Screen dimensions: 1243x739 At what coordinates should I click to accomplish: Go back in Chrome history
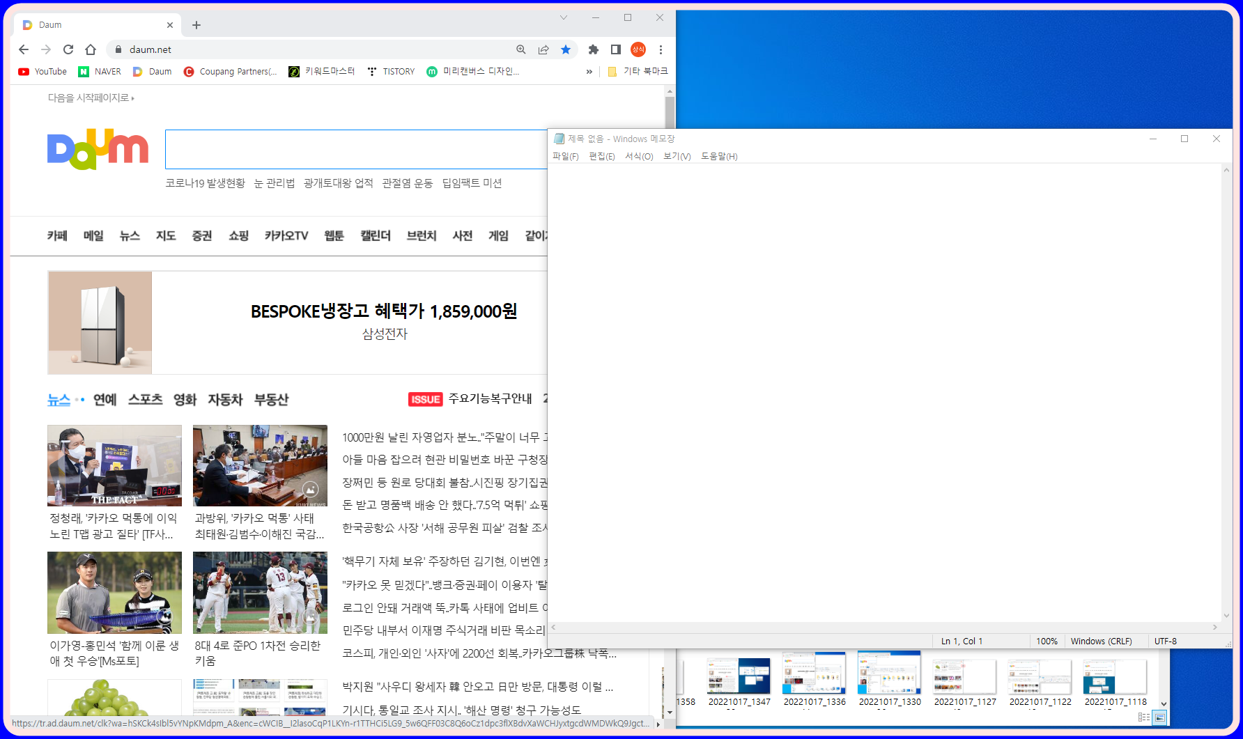tap(24, 49)
